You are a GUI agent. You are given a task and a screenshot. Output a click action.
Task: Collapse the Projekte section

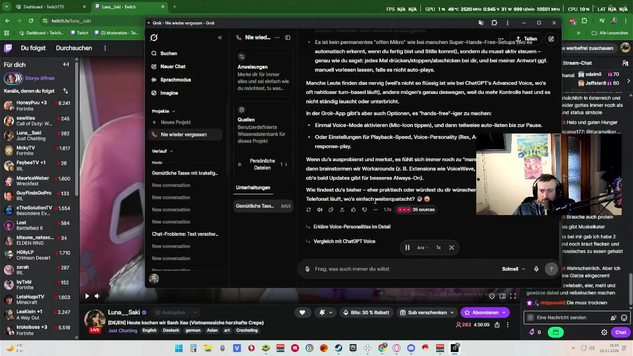[x=164, y=111]
